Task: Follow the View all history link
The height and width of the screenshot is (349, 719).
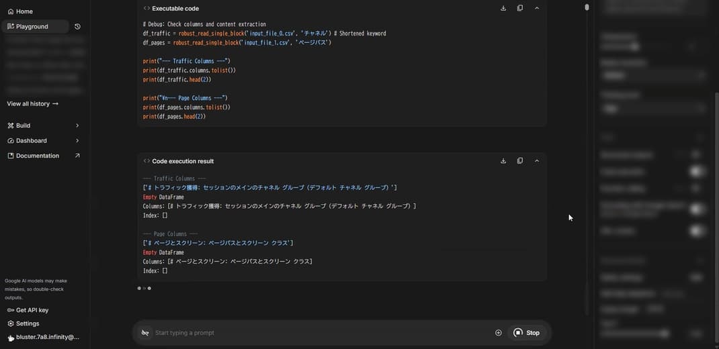Action: tap(32, 104)
